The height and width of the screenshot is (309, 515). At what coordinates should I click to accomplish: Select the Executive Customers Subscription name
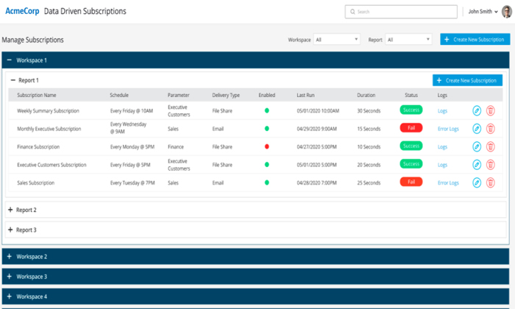[51, 165]
